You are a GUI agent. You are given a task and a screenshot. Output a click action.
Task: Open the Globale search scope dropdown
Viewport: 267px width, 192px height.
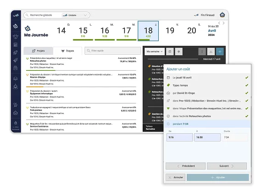coord(75,15)
